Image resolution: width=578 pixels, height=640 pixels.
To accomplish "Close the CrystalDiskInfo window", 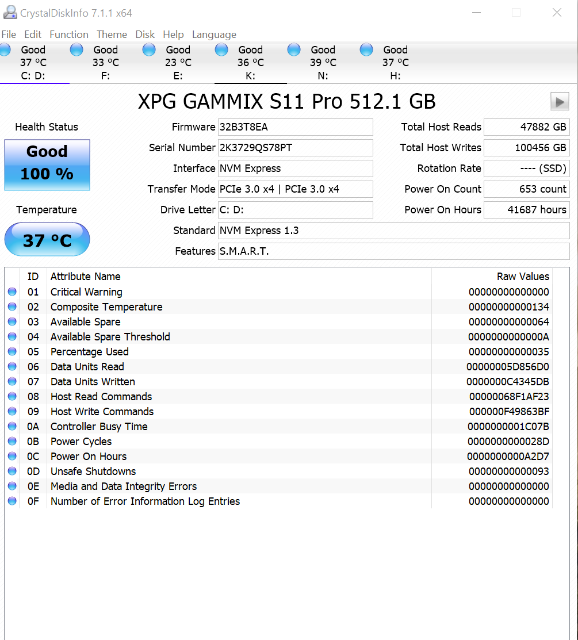I will pos(557,13).
